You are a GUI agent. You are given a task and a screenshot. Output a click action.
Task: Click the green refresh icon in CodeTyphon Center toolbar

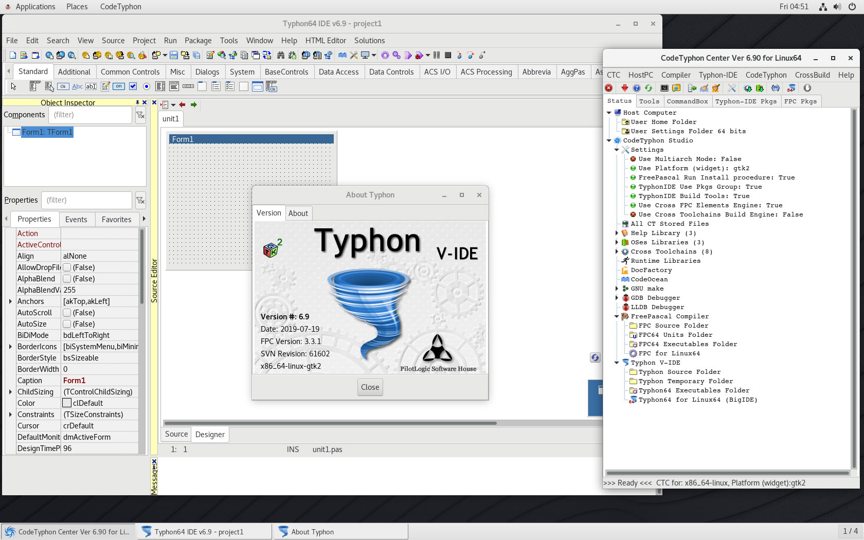[649, 88]
